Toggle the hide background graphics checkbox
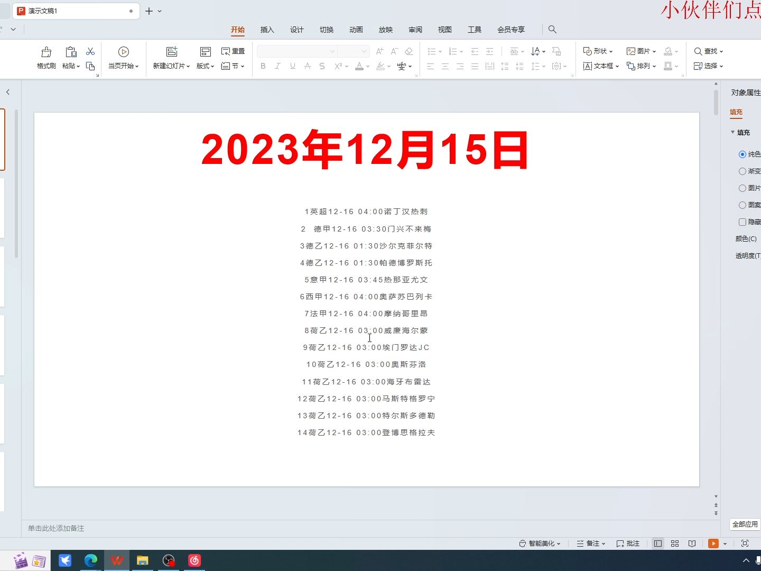 pyautogui.click(x=743, y=222)
